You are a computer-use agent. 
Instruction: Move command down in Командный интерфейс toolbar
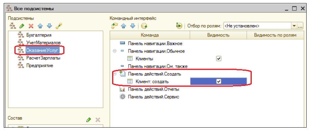133,26
